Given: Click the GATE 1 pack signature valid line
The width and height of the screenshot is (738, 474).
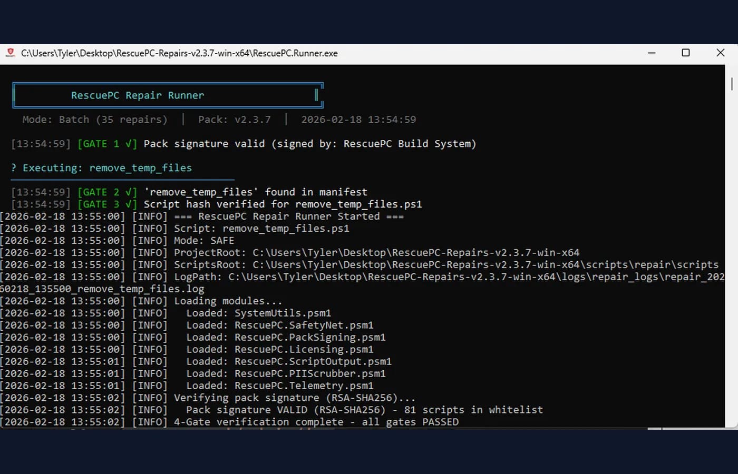Looking at the screenshot, I should click(244, 144).
